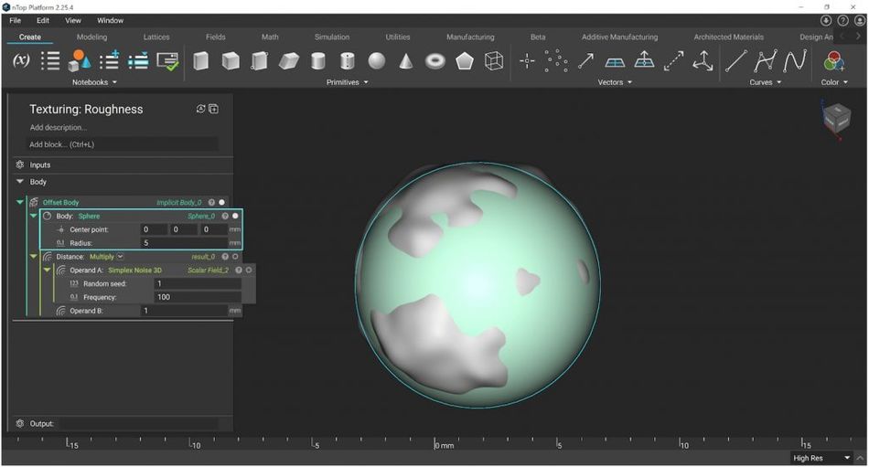Select the Cone primitive icon
The image size is (869, 467).
405,60
